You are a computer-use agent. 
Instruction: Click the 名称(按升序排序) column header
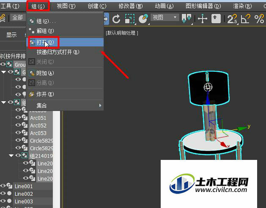point(13,56)
